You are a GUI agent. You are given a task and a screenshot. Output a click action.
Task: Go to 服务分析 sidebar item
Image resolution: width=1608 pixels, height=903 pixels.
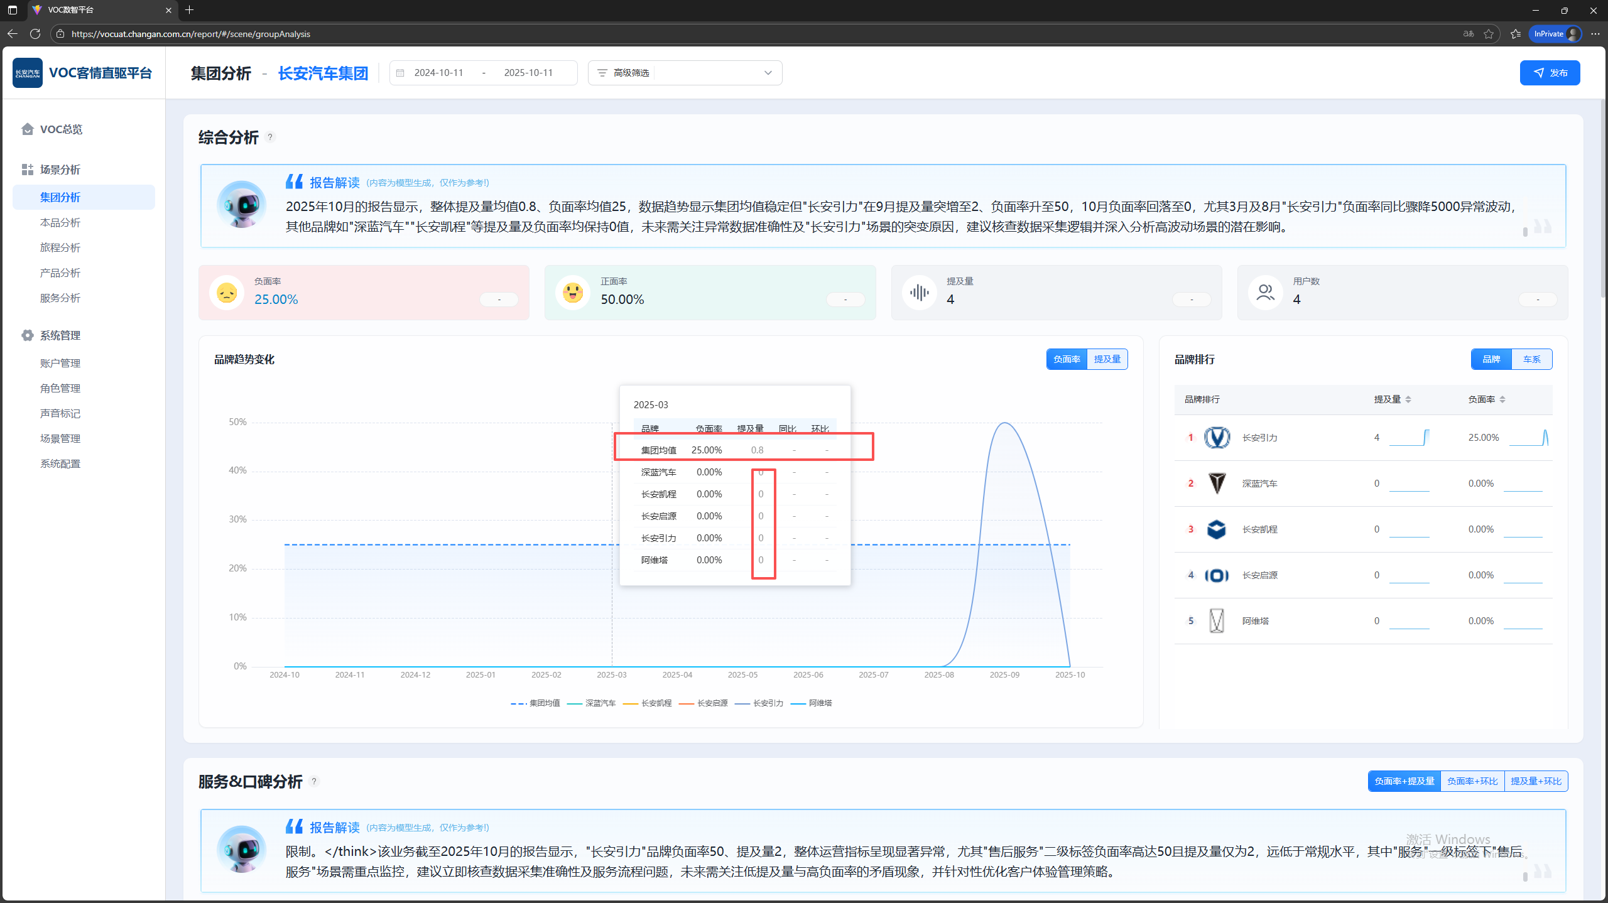[60, 298]
